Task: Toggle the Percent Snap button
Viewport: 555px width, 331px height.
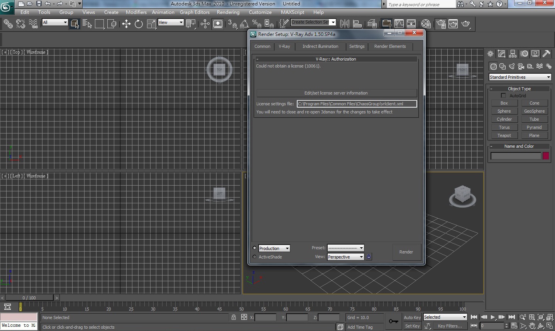Action: [x=257, y=24]
